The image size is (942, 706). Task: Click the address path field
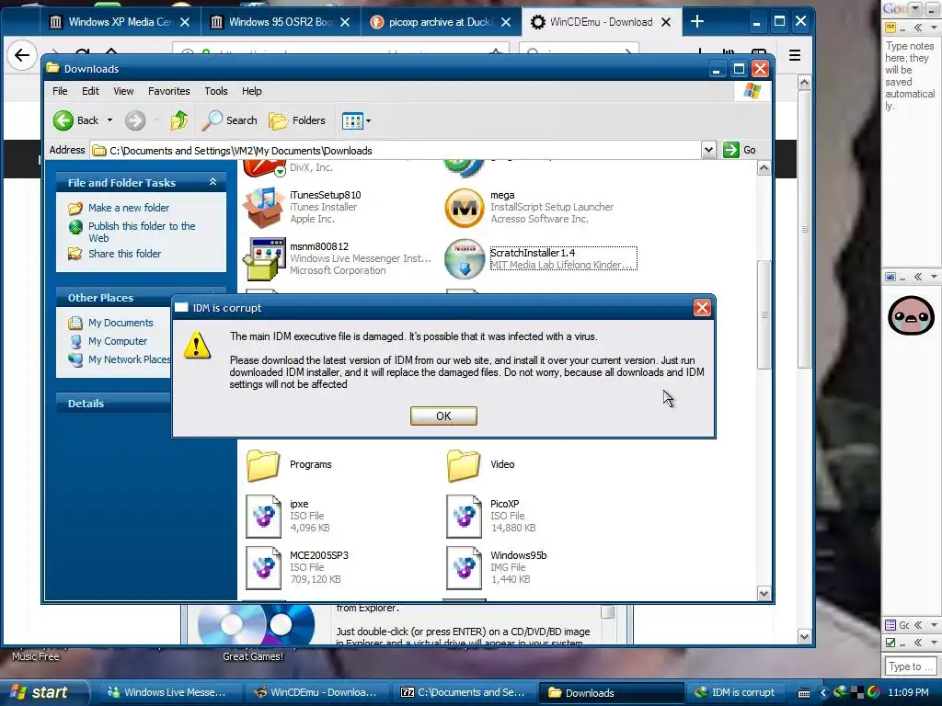point(396,150)
